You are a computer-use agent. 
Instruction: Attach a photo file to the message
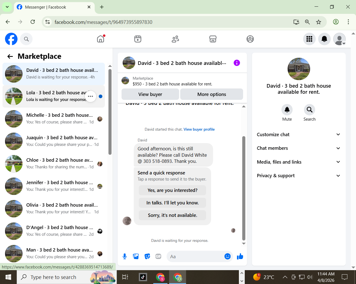136,257
